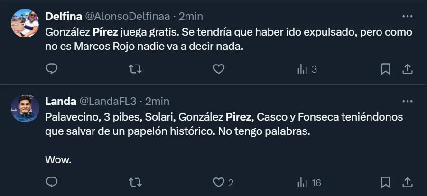This screenshot has height=196, width=427.
Task: Visit the @AlonsoDelfinaa handle link
Action: 127,16
